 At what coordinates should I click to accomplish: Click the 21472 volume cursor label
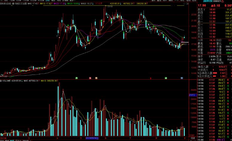(x=193, y=95)
